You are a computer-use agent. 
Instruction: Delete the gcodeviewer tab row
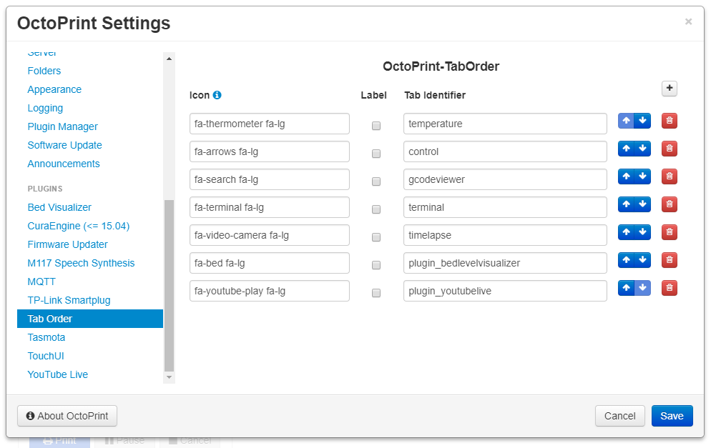(x=669, y=176)
